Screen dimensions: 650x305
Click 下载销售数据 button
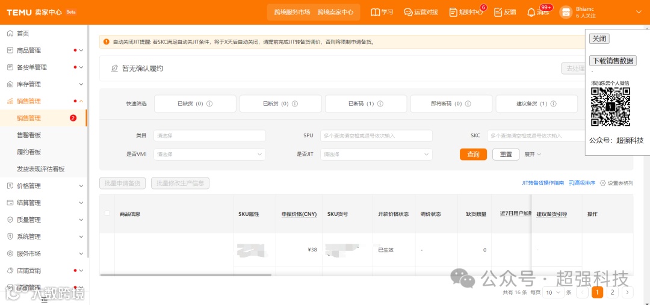(613, 61)
